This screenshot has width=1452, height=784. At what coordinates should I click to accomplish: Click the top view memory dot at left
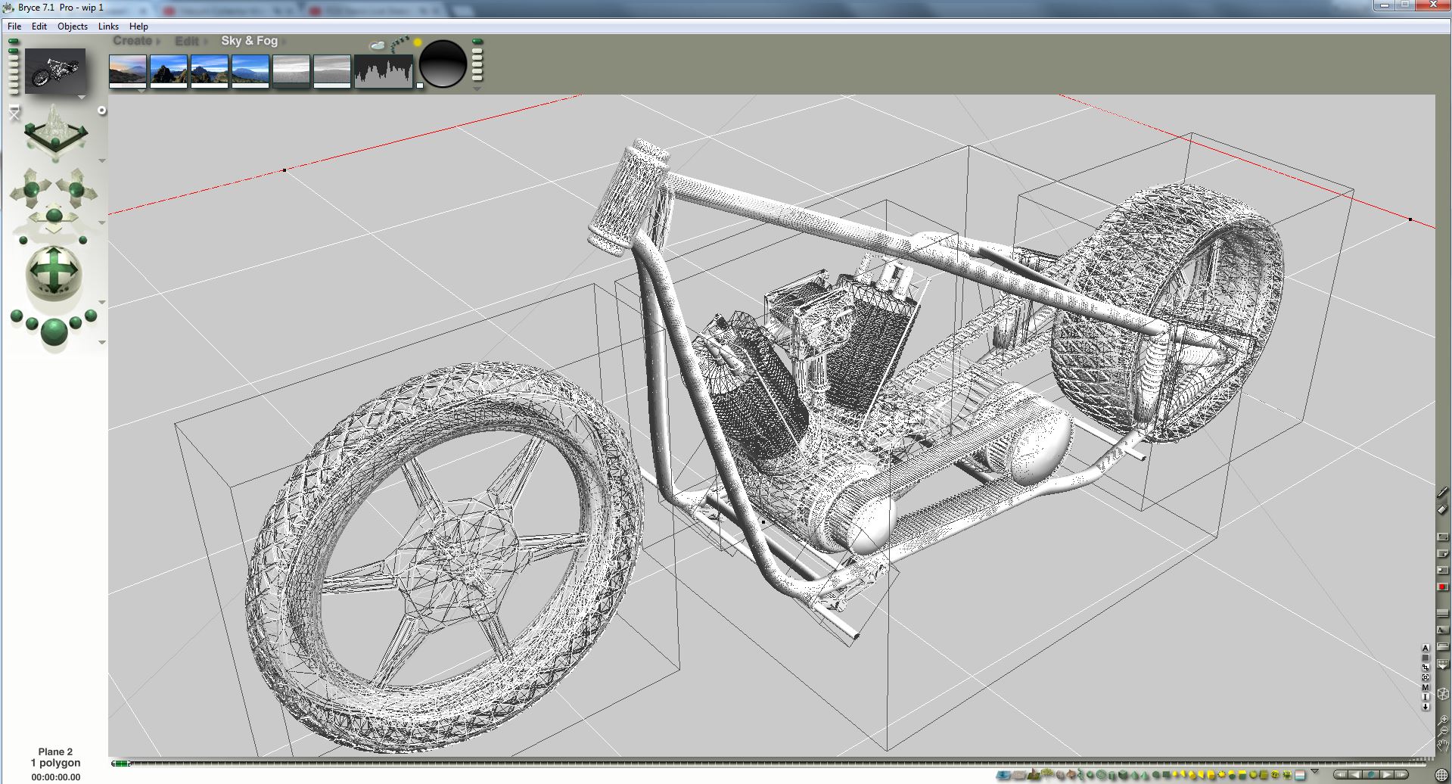point(13,41)
